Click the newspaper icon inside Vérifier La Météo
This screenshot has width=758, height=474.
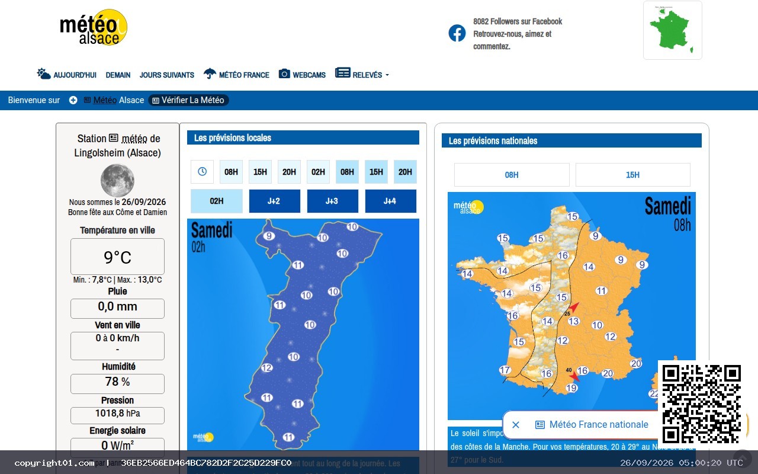pyautogui.click(x=156, y=101)
